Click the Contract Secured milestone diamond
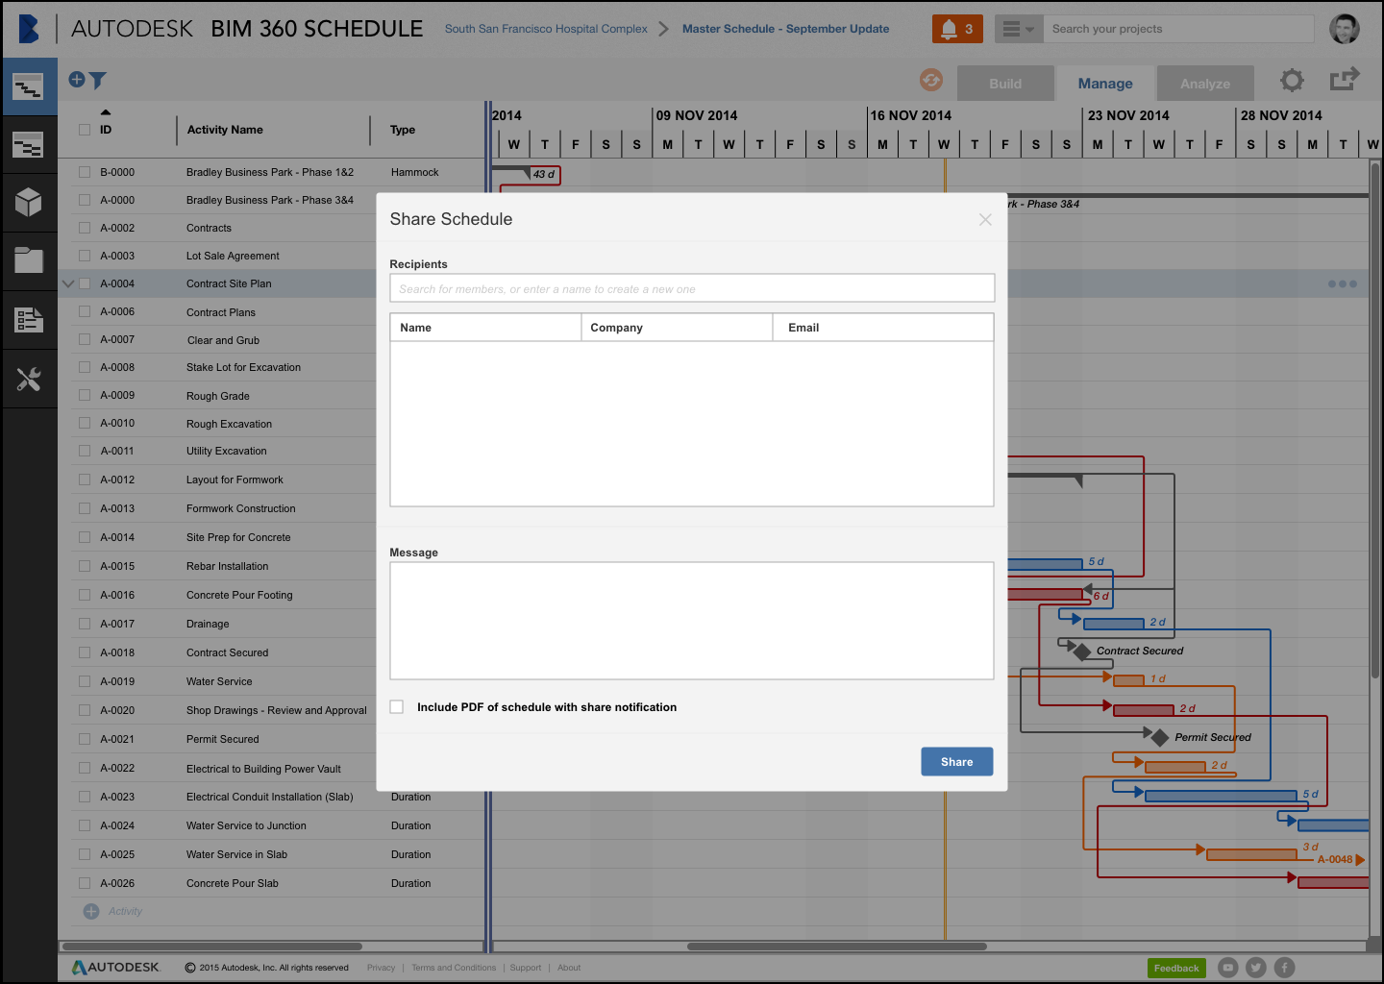 (x=1082, y=652)
